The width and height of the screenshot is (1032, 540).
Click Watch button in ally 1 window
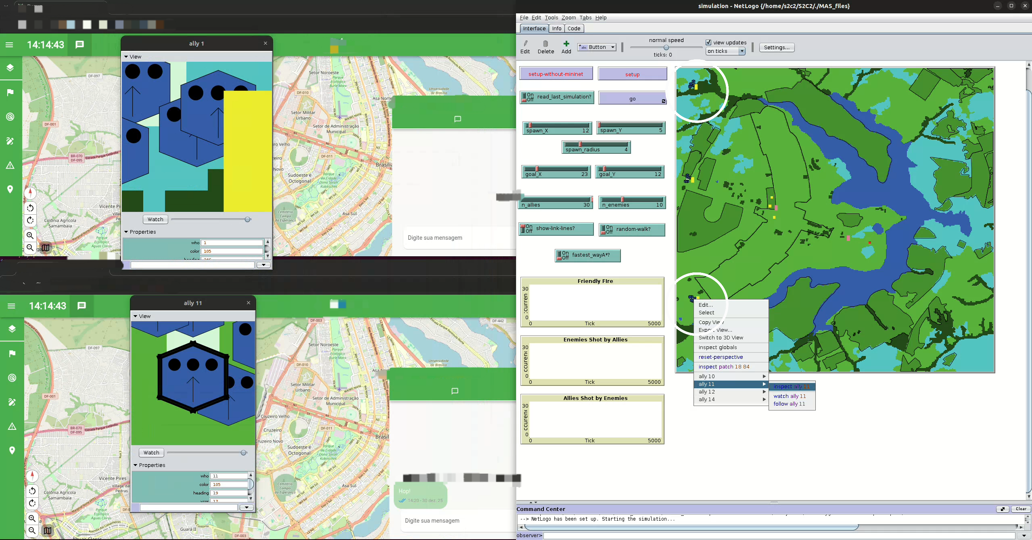(x=155, y=220)
